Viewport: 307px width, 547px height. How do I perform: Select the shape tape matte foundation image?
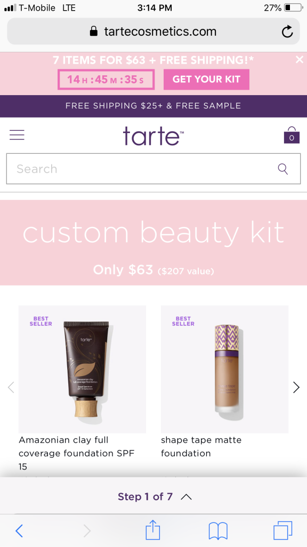tap(224, 369)
